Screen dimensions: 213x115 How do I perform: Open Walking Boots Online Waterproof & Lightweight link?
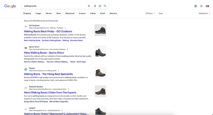[x=57, y=114]
